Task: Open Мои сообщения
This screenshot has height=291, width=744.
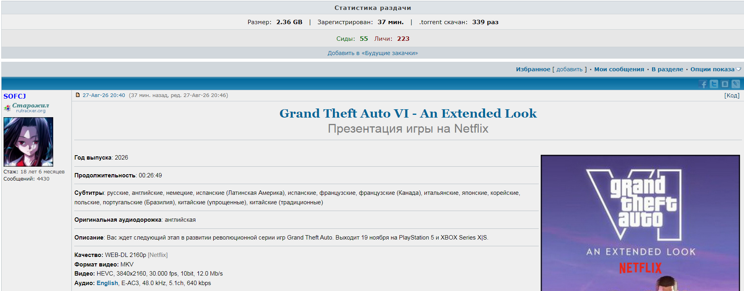Action: click(x=619, y=69)
